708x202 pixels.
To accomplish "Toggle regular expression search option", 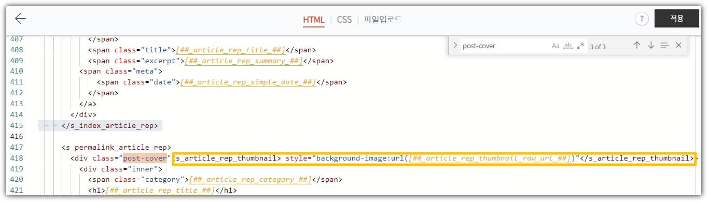I will click(581, 46).
